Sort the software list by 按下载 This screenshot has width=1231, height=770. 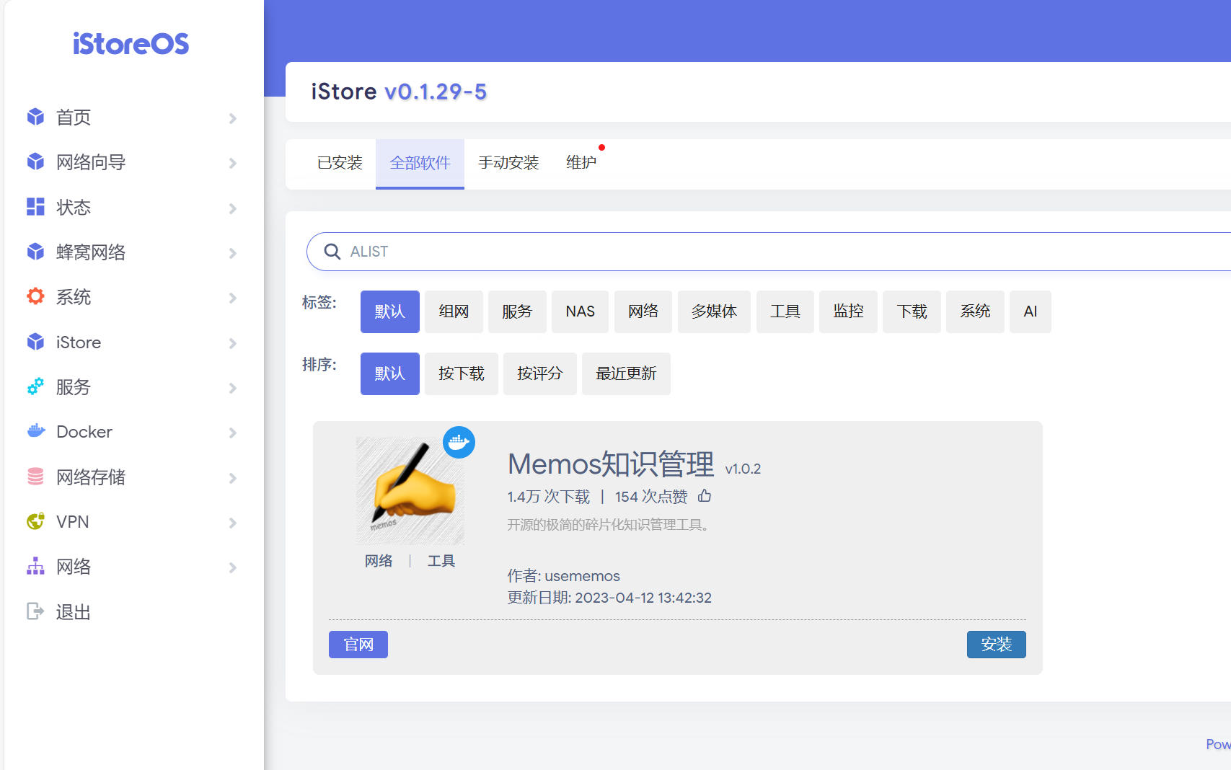tap(461, 373)
